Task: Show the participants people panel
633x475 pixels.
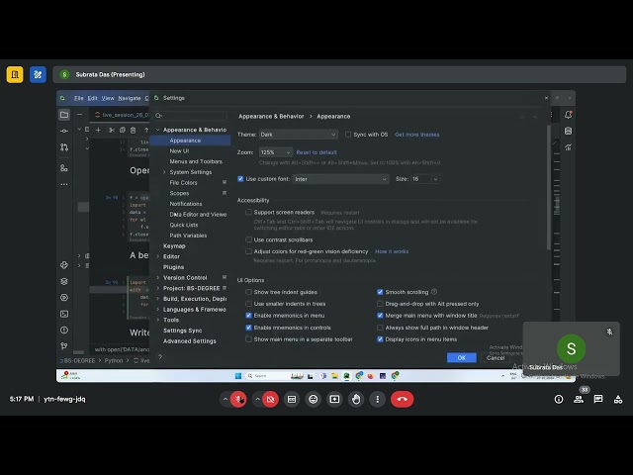Action: tap(579, 400)
